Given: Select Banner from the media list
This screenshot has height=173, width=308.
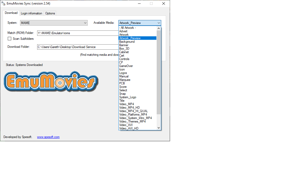Looking at the screenshot, I should tap(138, 45).
